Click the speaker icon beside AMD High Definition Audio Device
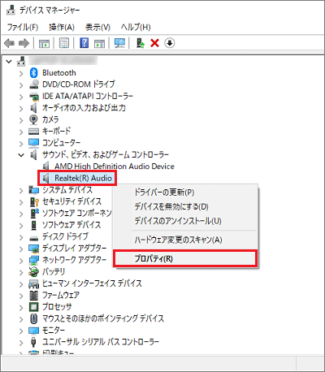Image resolution: width=325 pixels, height=372 pixels. [x=46, y=167]
